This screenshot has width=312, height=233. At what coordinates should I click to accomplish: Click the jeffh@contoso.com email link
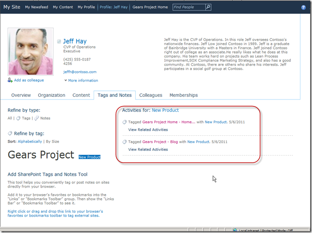click(80, 72)
